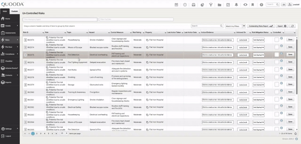Click the refresh button next to Export

(x=292, y=26)
